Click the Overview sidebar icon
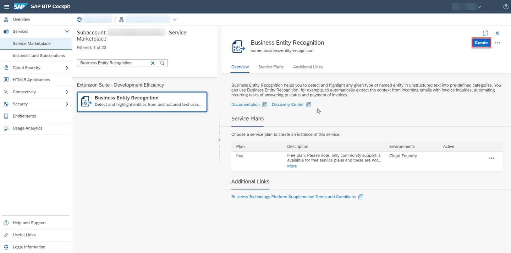The width and height of the screenshot is (511, 253). [6, 19]
